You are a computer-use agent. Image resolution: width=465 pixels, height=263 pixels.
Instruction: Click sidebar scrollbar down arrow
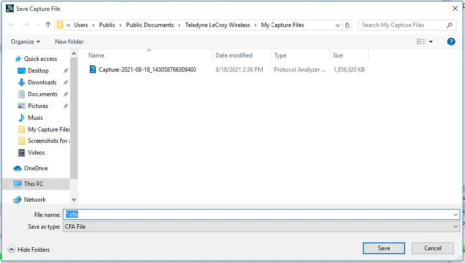(74, 200)
